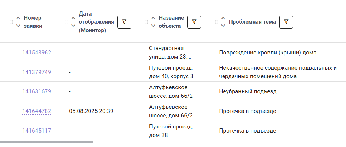
Task: Open request number 141631679
Action: 37,91
